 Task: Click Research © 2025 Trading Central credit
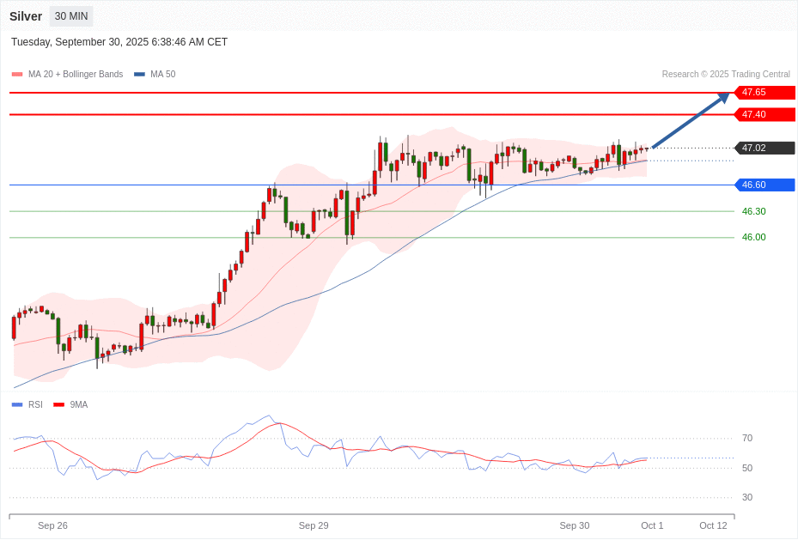click(x=726, y=74)
